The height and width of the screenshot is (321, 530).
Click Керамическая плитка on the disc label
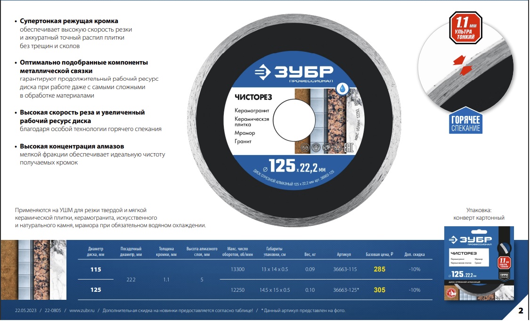pos(252,122)
